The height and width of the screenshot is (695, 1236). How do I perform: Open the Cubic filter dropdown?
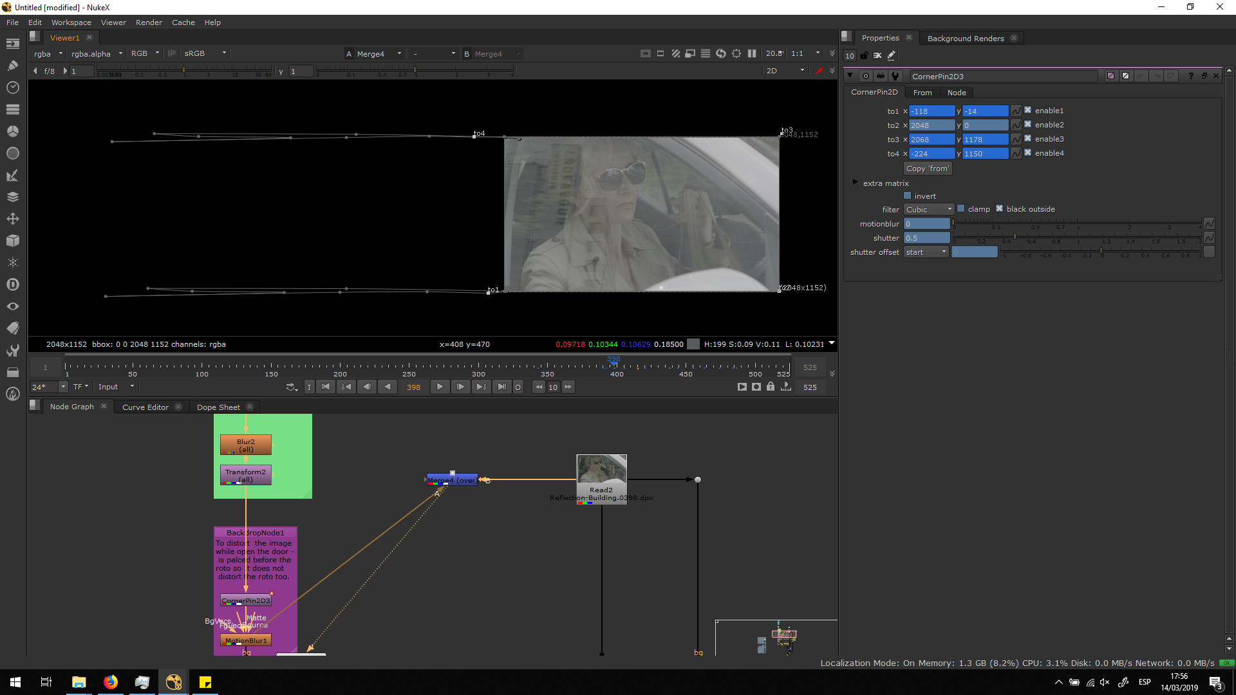[x=928, y=210]
